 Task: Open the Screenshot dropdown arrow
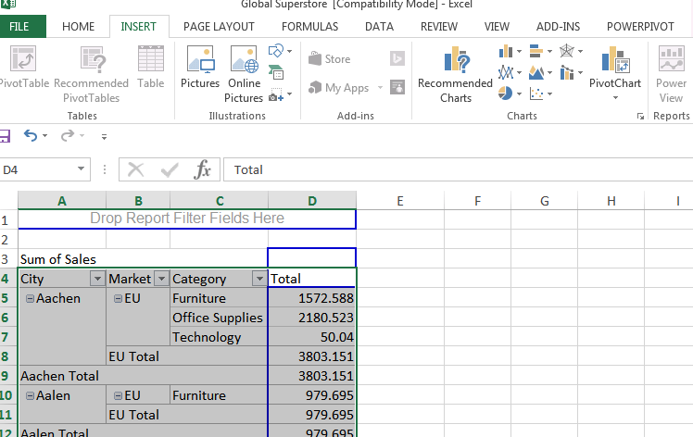(289, 94)
